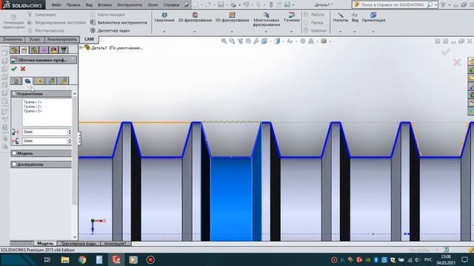Open Chrome from the Windows taskbar
The height and width of the screenshot is (266, 474).
(82, 259)
